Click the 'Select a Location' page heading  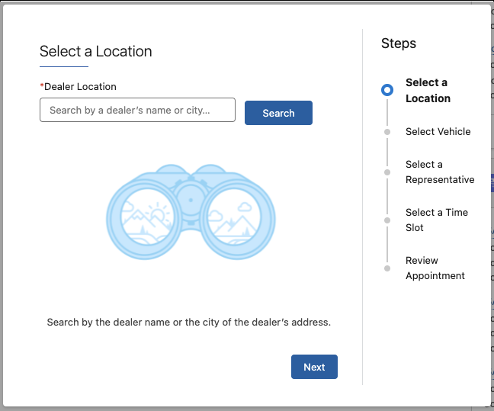pos(96,51)
